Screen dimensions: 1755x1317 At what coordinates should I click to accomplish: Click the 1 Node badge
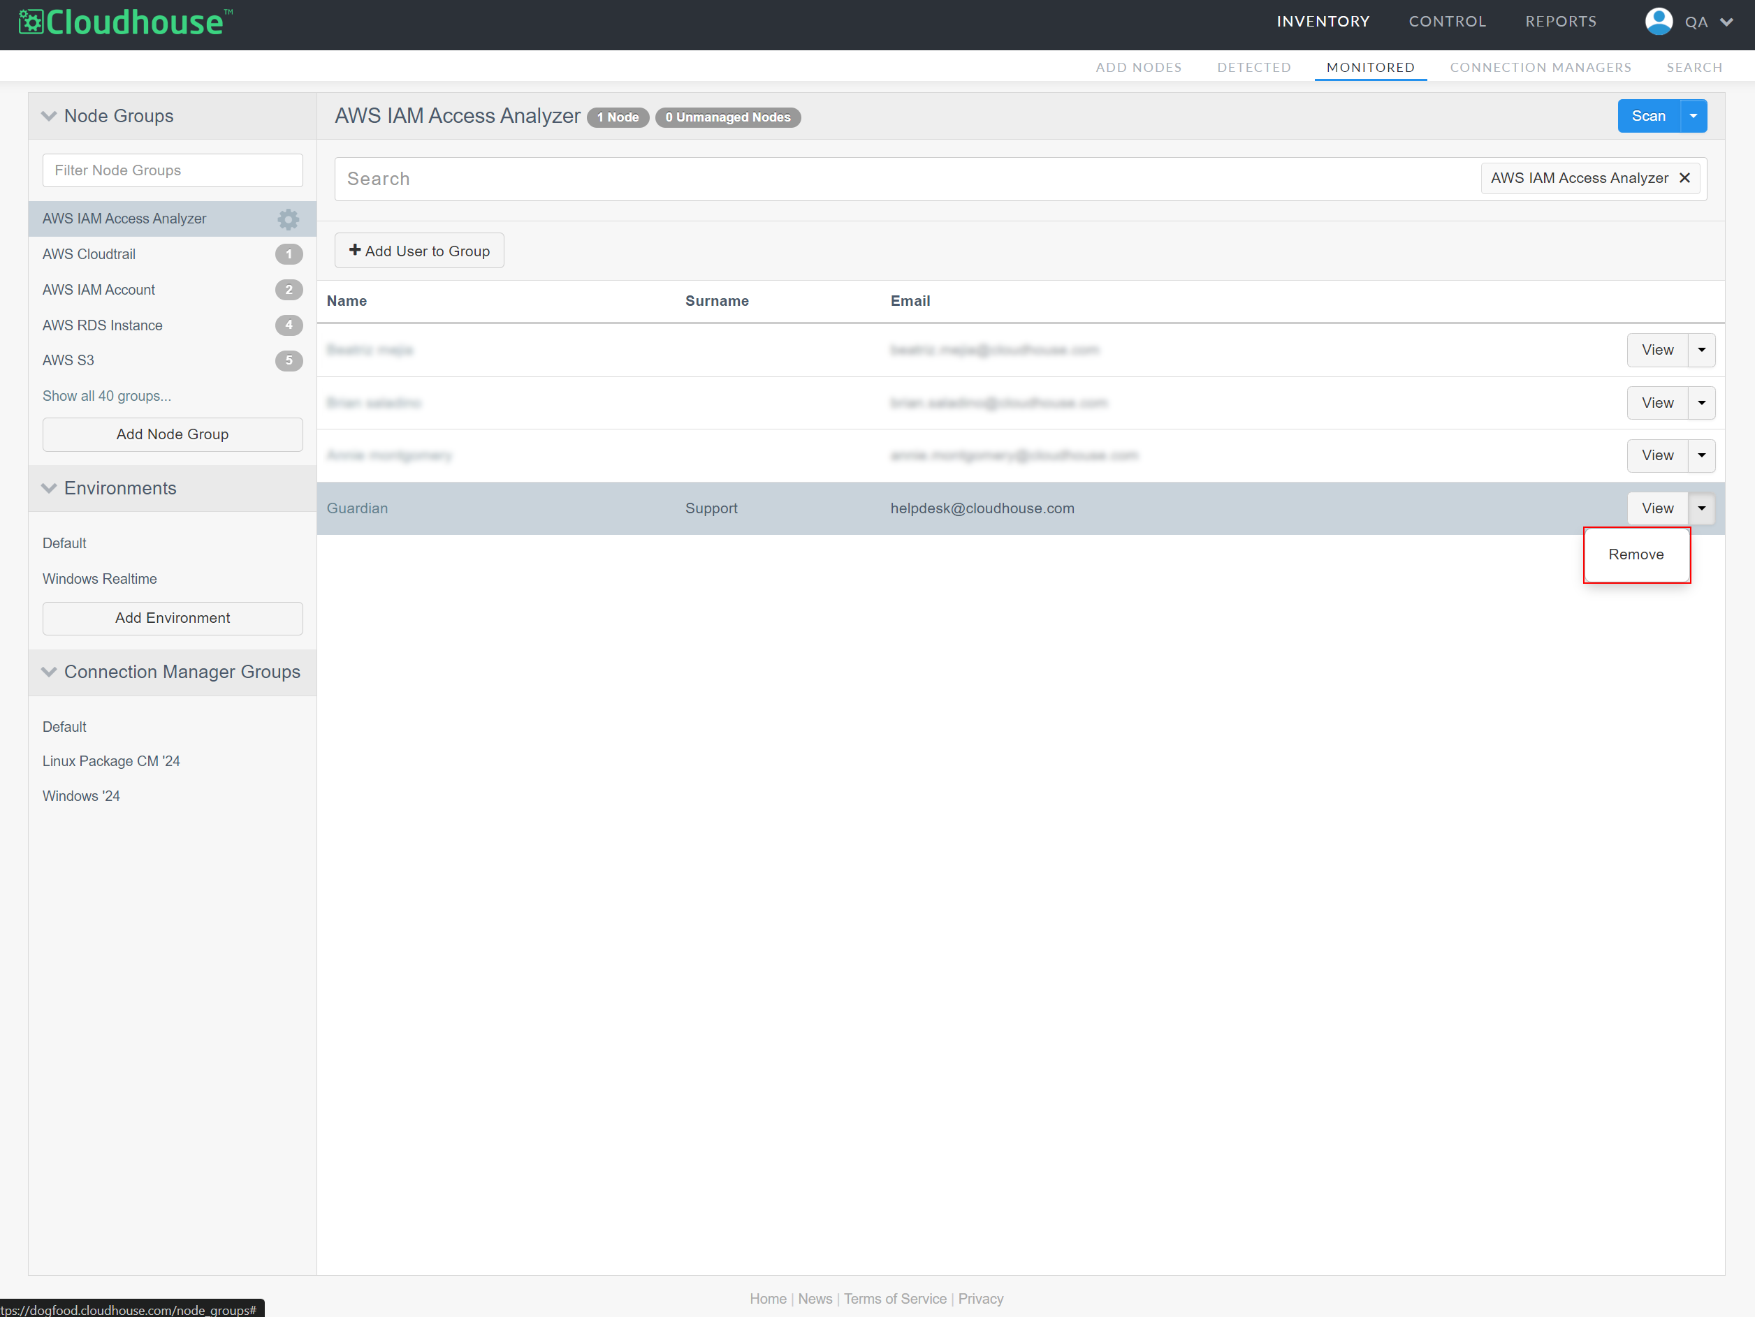pyautogui.click(x=618, y=117)
